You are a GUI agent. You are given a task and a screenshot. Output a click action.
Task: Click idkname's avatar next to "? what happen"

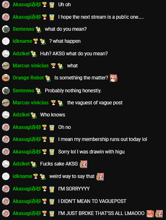click(x=6, y=41)
